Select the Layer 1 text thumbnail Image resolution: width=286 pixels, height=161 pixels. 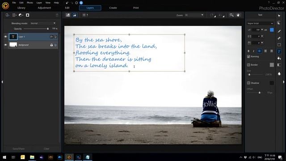13,37
